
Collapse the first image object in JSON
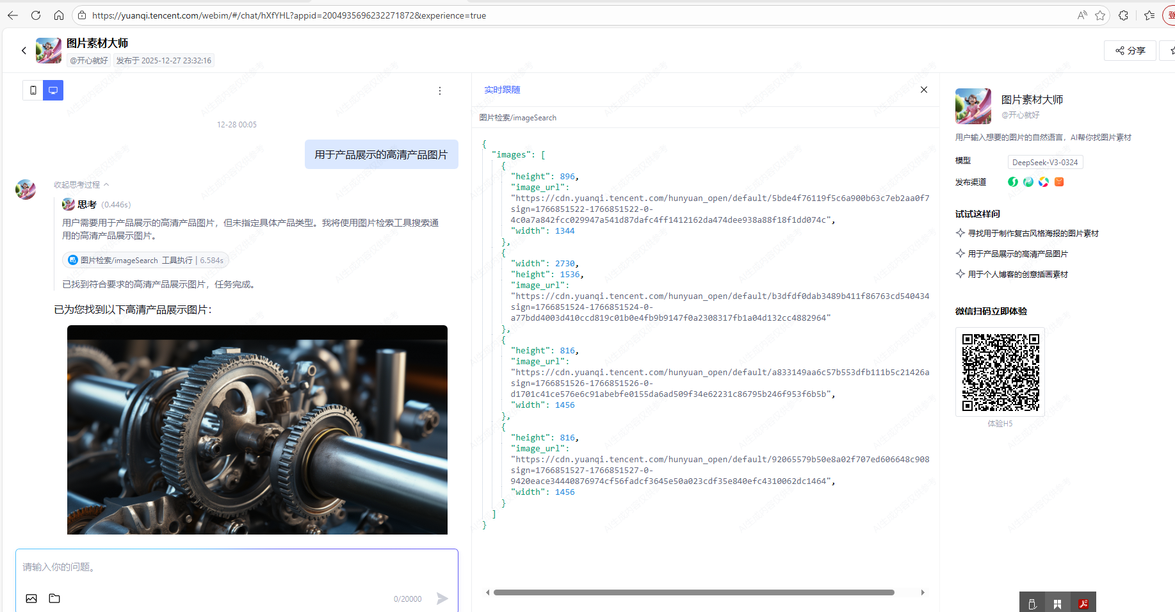(503, 166)
